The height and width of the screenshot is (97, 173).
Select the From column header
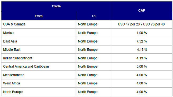pyautogui.click(x=39, y=16)
